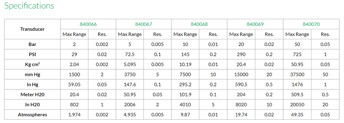This screenshot has height=123, width=344.
Task: Select the 72.5 PSI value cell
Action: pos(130,54)
